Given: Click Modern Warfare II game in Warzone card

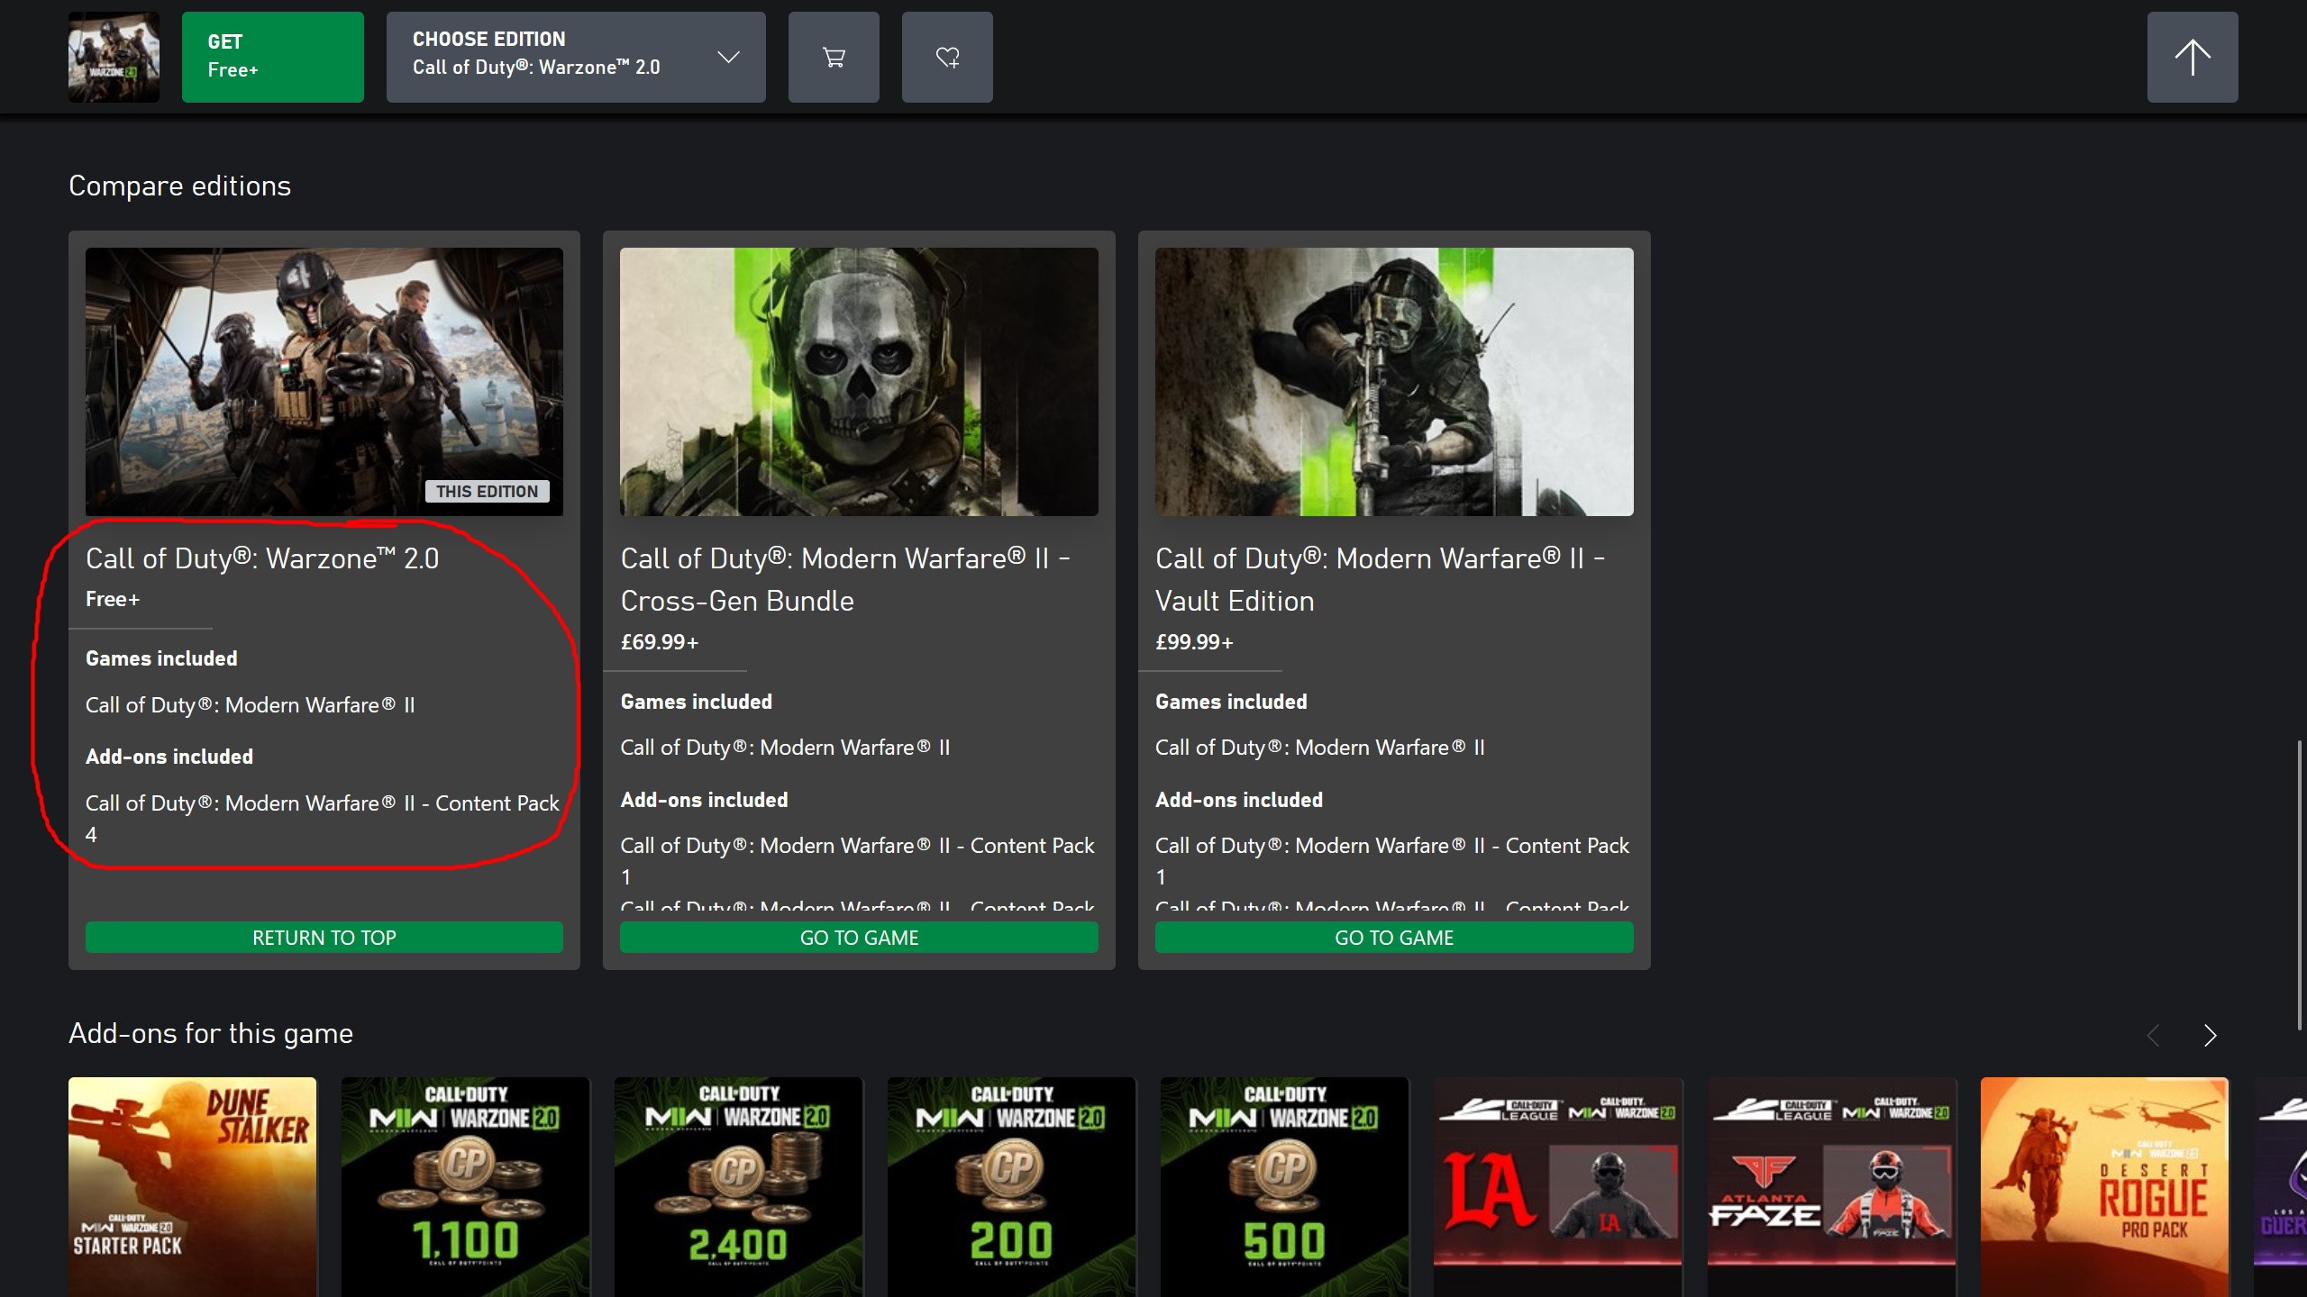Looking at the screenshot, I should (251, 705).
